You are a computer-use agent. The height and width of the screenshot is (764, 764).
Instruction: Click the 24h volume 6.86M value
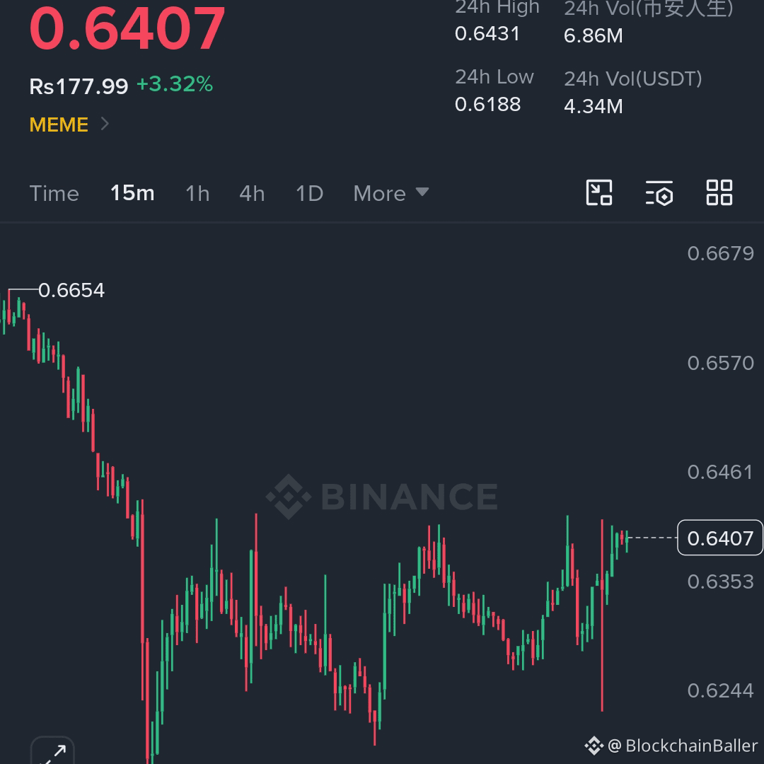(593, 35)
